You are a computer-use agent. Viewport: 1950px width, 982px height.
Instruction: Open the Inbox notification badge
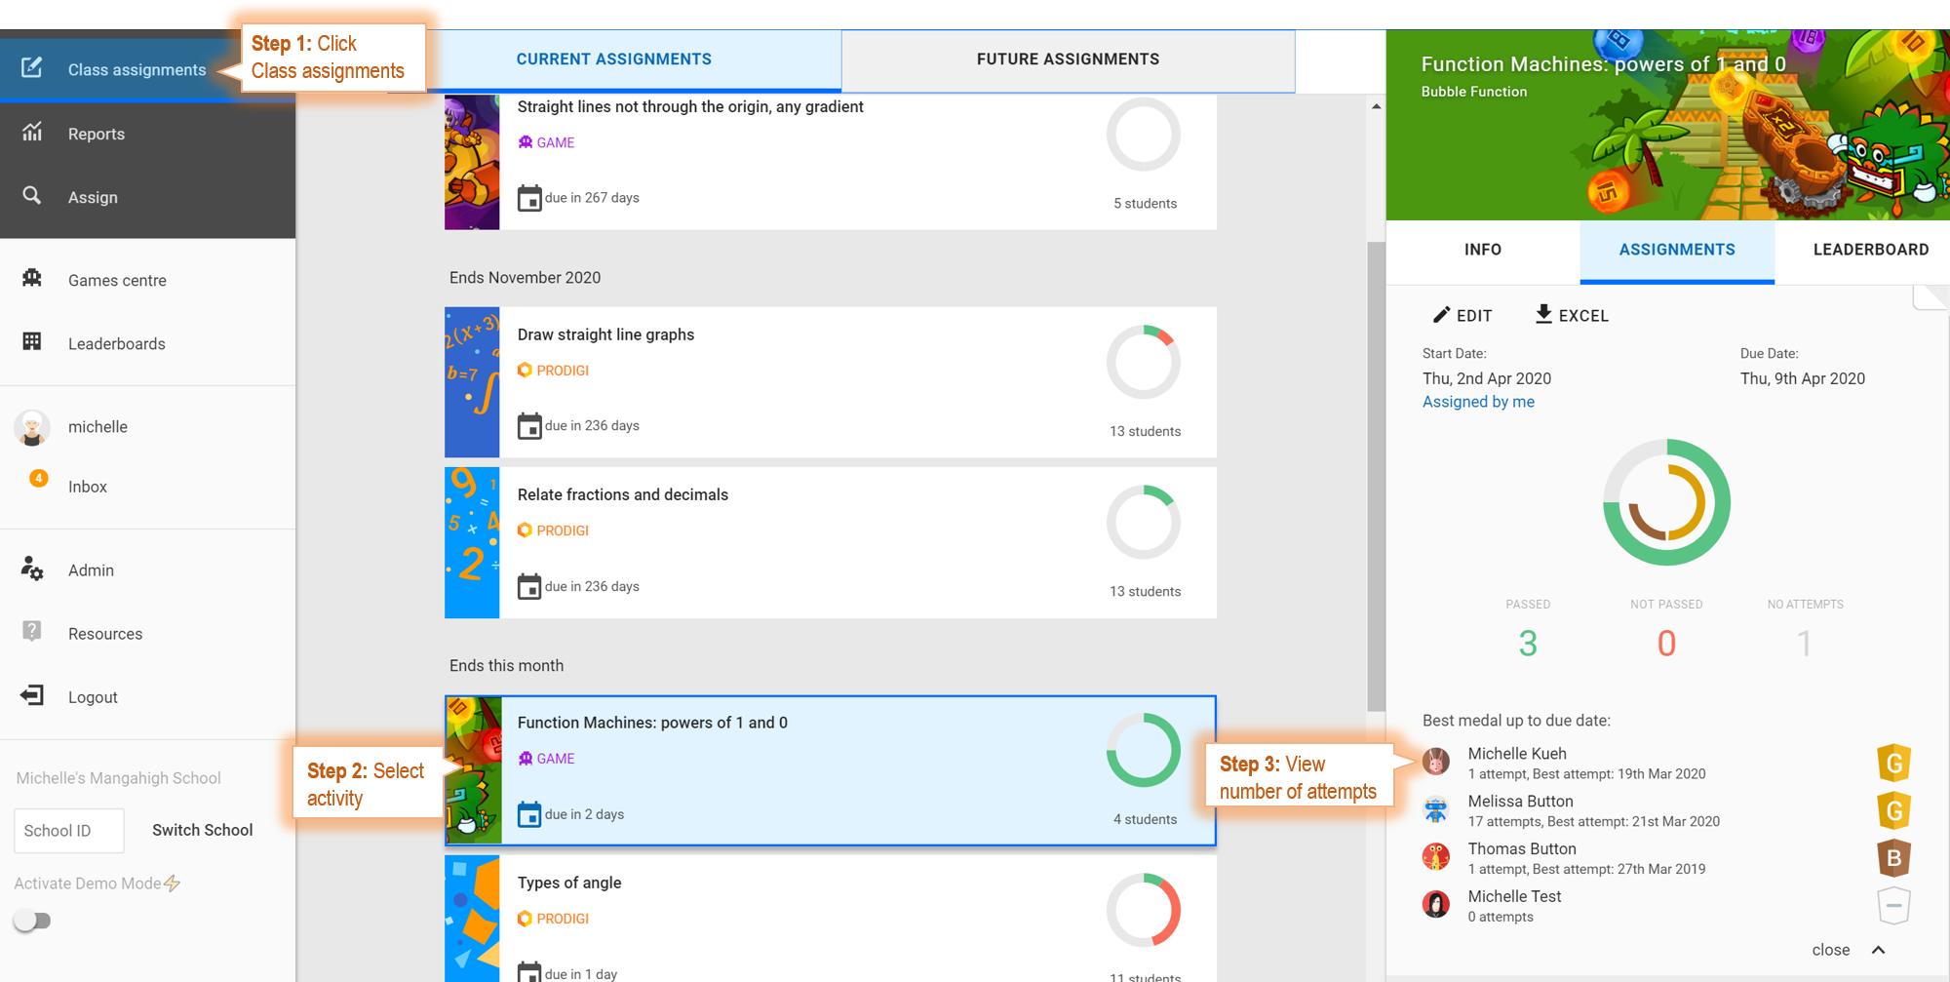click(x=39, y=478)
